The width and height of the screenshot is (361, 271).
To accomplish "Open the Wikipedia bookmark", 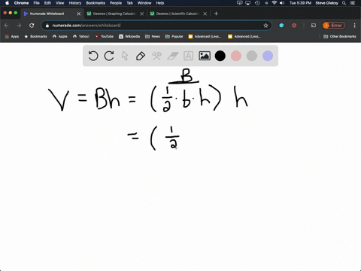I will tap(129, 36).
